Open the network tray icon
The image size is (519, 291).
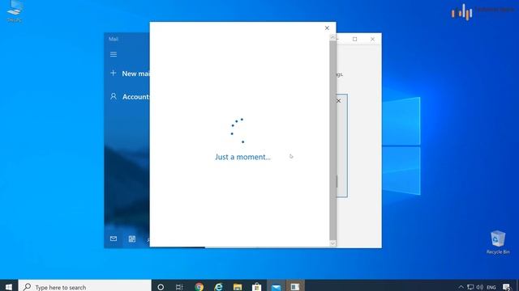470,287
